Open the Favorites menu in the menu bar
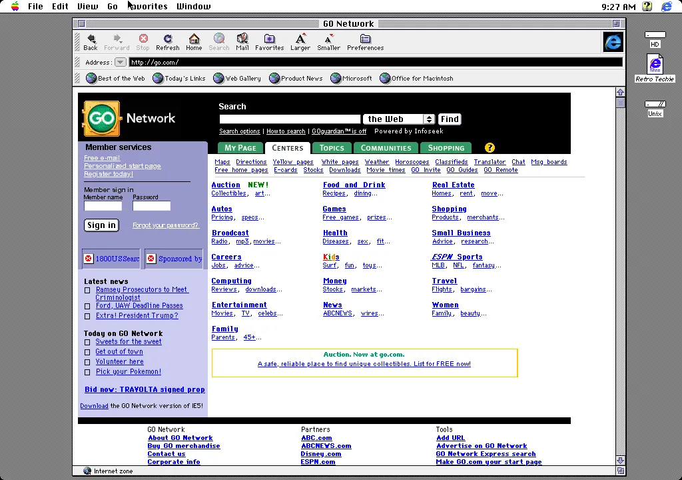 (147, 6)
